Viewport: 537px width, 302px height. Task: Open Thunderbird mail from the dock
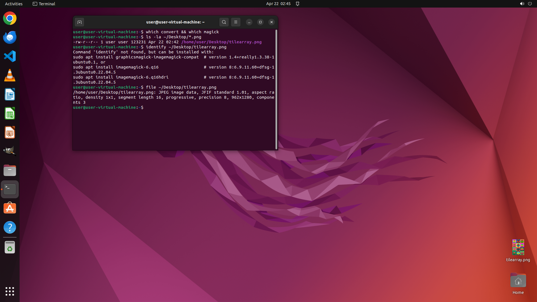(10, 37)
